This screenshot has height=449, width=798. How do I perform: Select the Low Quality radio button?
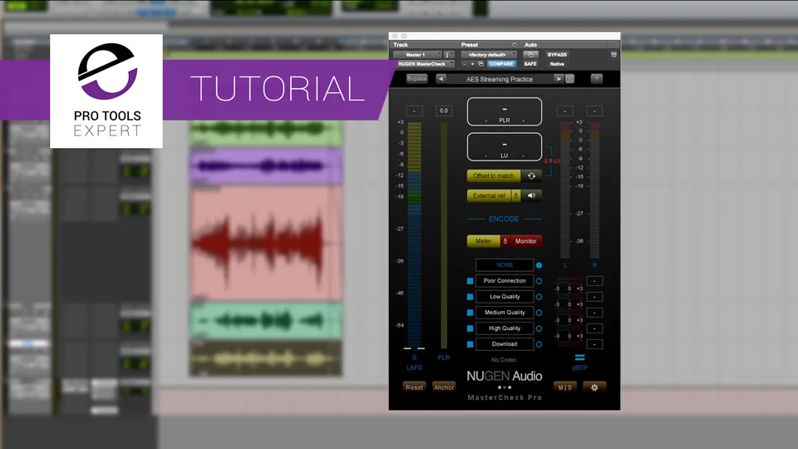[x=539, y=297]
